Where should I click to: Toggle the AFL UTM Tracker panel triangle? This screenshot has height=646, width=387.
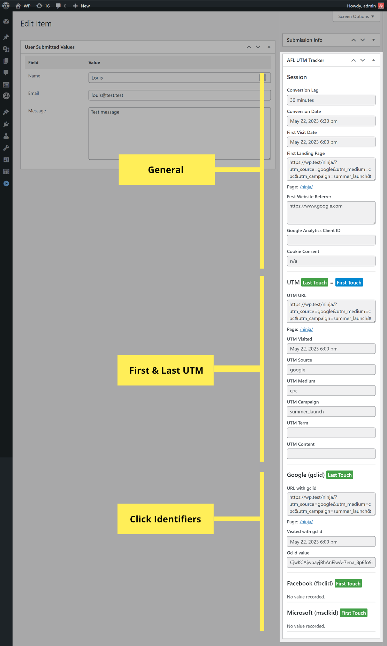pyautogui.click(x=373, y=60)
